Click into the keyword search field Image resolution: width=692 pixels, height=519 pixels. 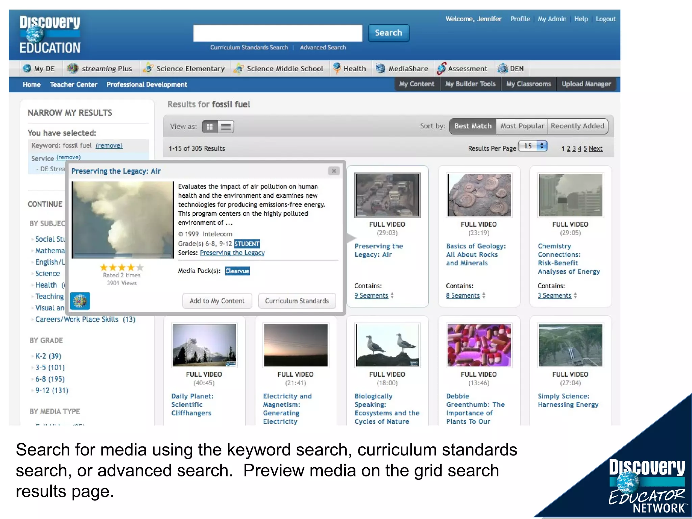coord(278,33)
